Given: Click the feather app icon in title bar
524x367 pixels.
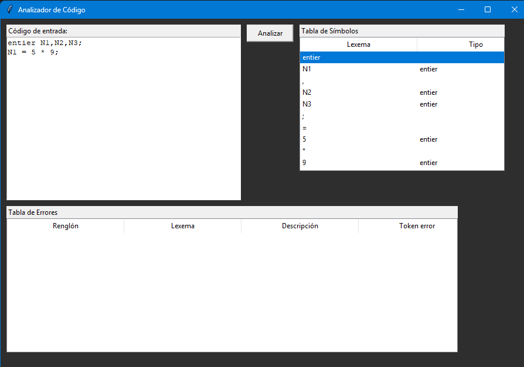Looking at the screenshot, I should (9, 10).
